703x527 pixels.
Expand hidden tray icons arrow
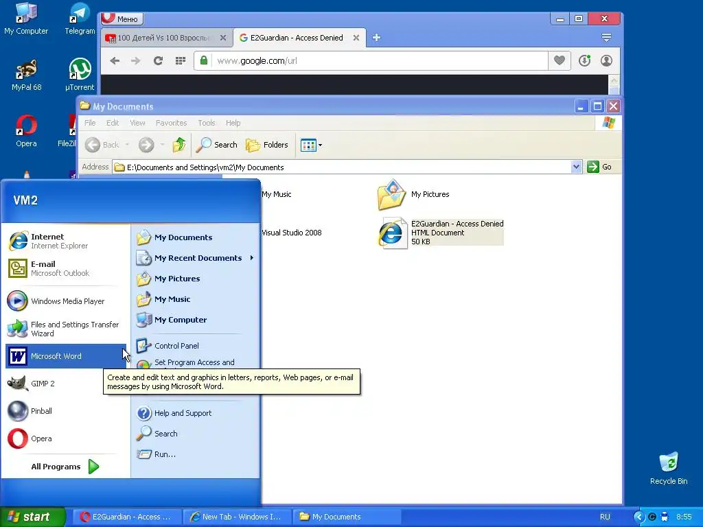[638, 517]
